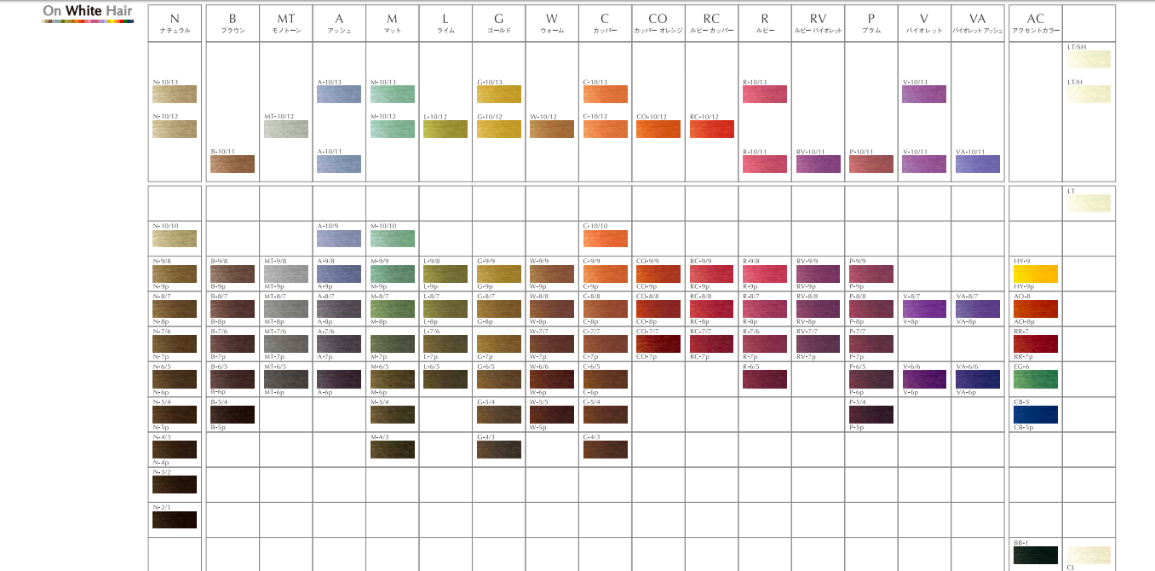Click the On White Hair title
The height and width of the screenshot is (571, 1155).
click(x=88, y=11)
